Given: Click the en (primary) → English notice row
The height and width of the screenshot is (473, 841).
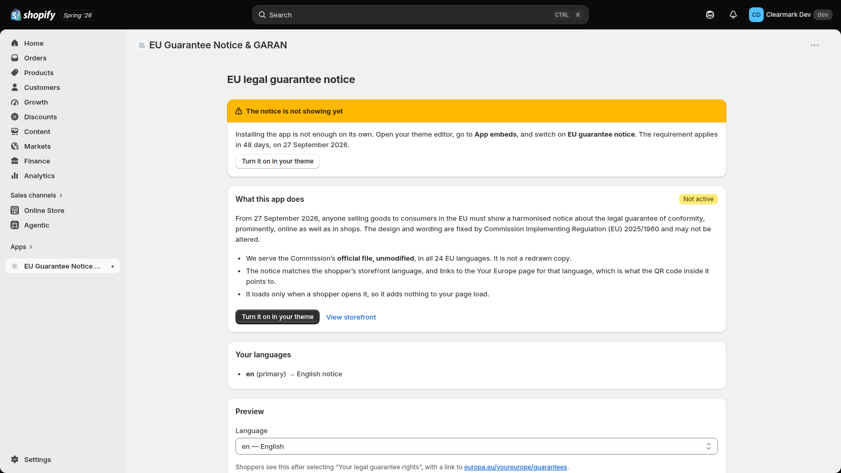Looking at the screenshot, I should pos(294,374).
